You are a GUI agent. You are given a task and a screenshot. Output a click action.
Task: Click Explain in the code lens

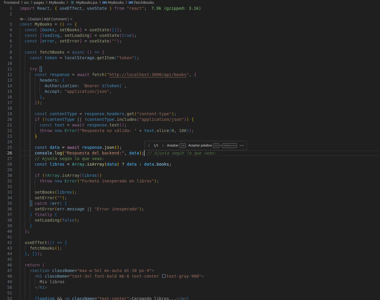click(35, 19)
